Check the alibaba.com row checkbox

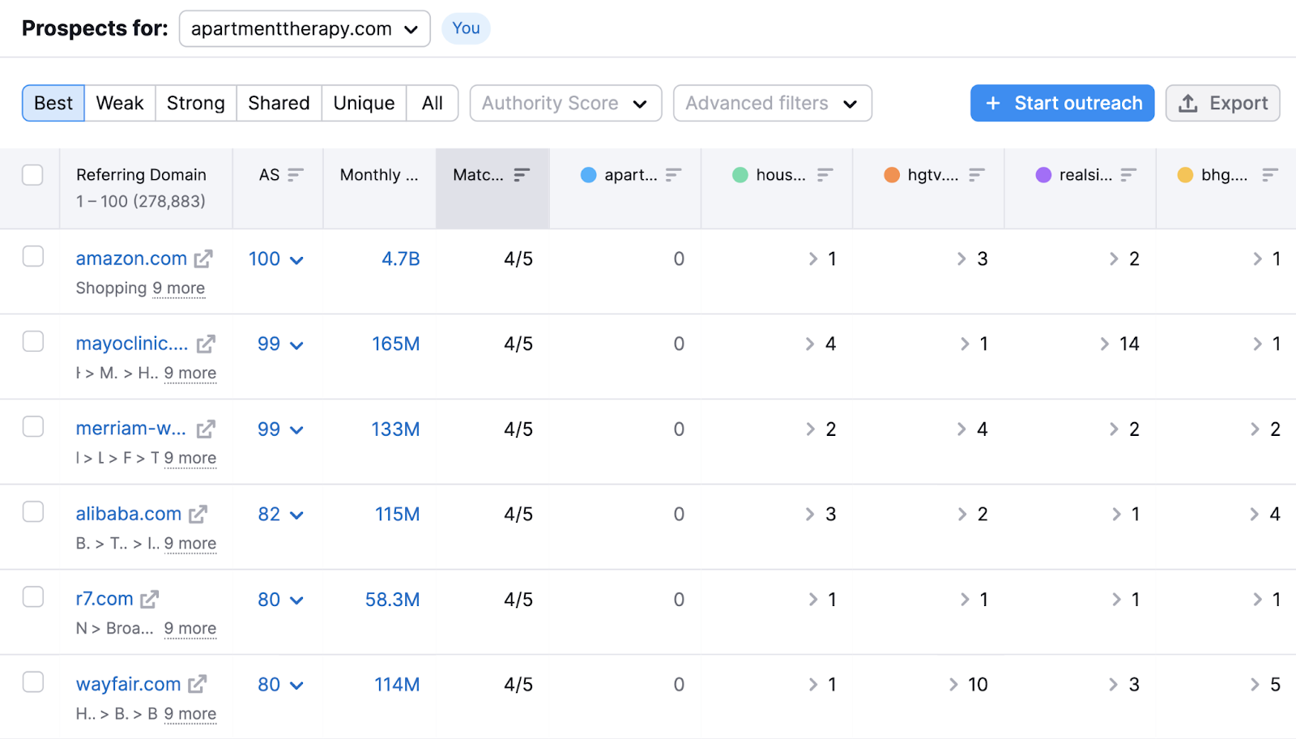coord(32,511)
